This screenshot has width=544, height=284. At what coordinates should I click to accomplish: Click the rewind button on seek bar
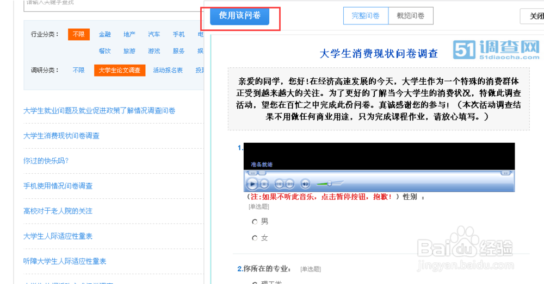(x=252, y=173)
